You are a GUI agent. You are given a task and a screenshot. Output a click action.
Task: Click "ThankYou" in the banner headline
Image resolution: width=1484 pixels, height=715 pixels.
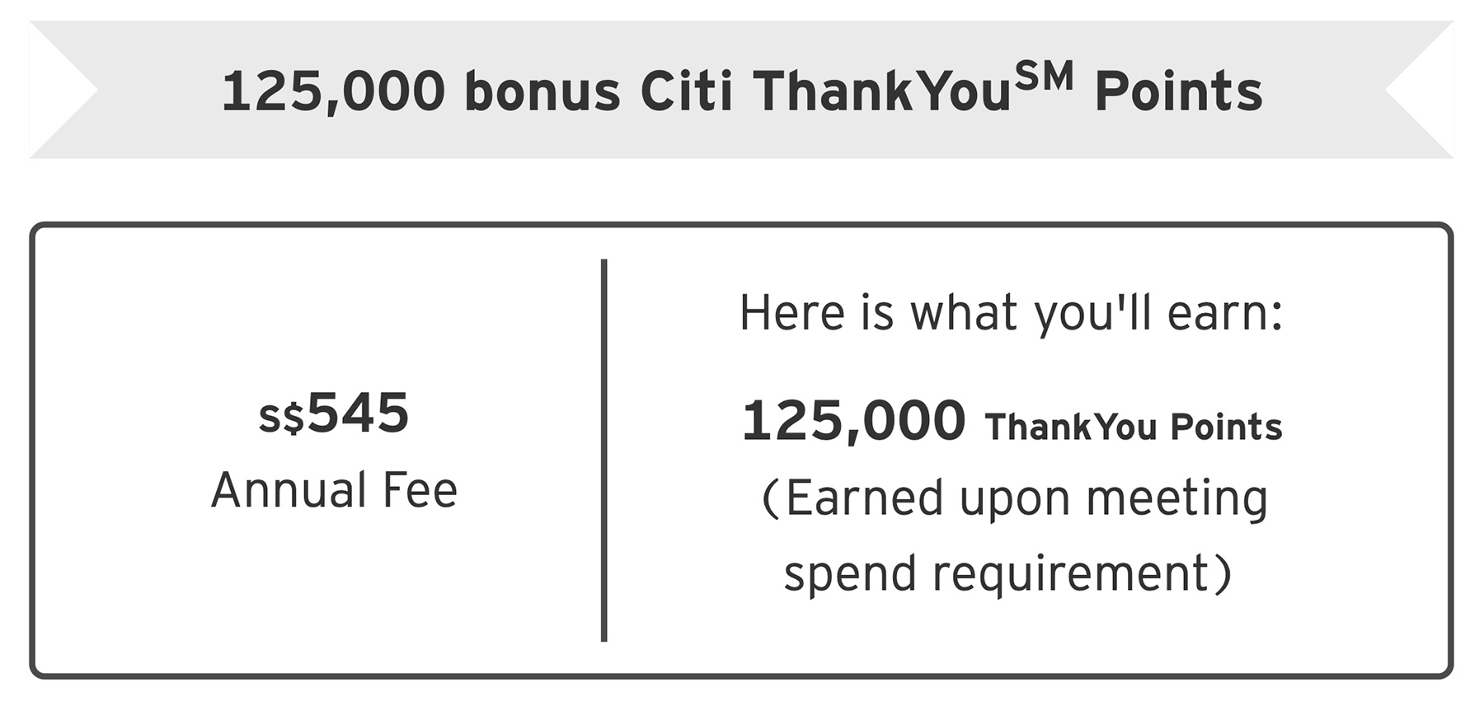click(881, 91)
